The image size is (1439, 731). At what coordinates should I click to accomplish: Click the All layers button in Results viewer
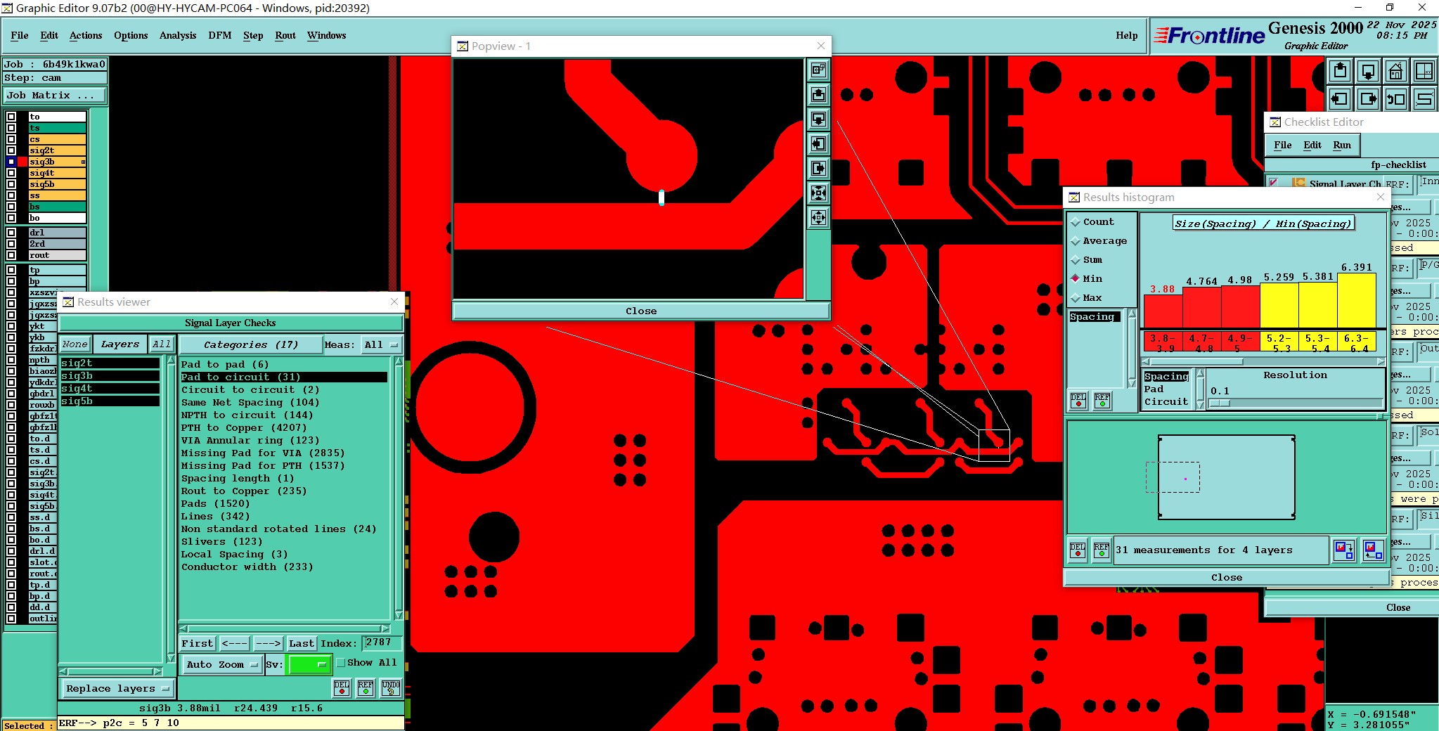(162, 344)
